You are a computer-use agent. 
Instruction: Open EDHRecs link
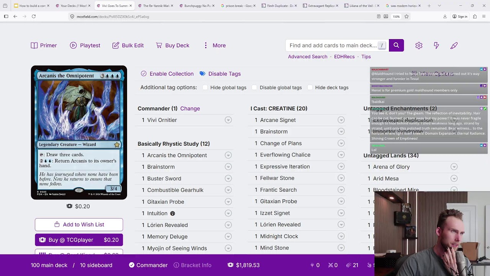point(344,57)
